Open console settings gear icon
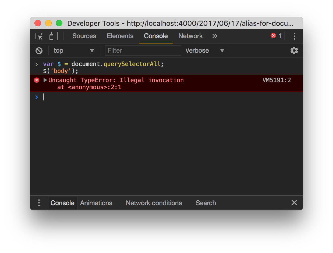Screen dimensions: 333x253 coord(294,50)
